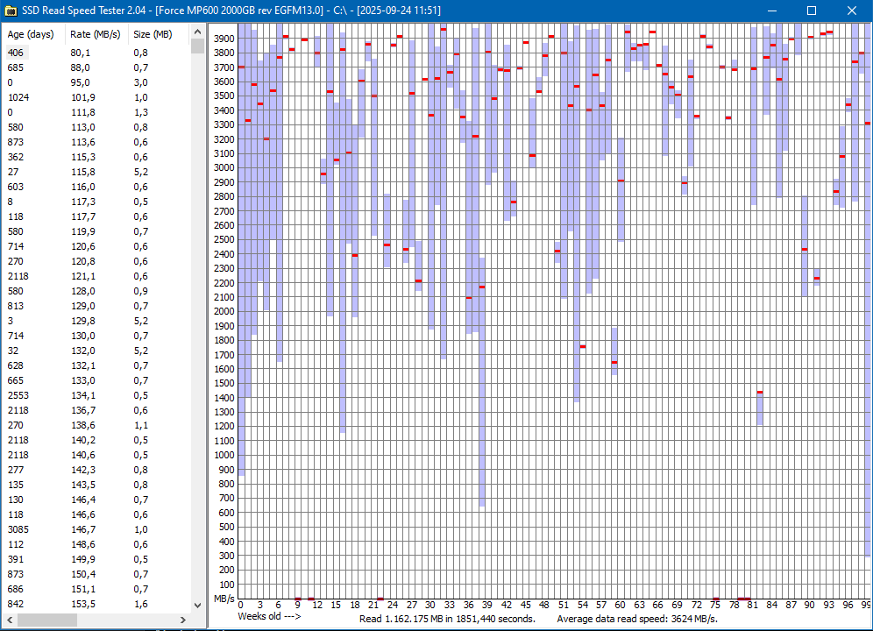The height and width of the screenshot is (631, 873).
Task: Select the row with rate 140,2 MB/s
Action: tap(96, 440)
